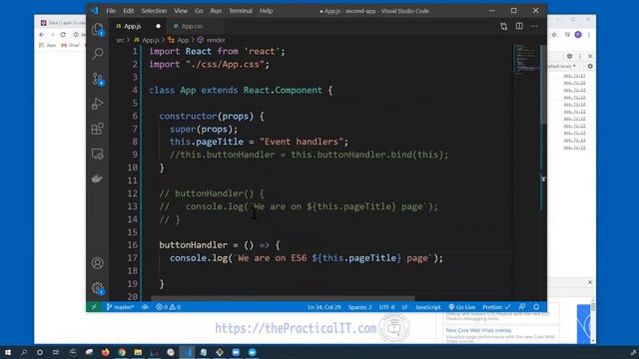The height and width of the screenshot is (359, 639).
Task: Open the Source Control view
Action: [x=98, y=79]
